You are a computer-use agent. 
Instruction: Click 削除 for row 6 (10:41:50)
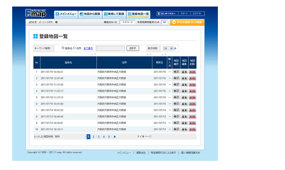[193, 104]
